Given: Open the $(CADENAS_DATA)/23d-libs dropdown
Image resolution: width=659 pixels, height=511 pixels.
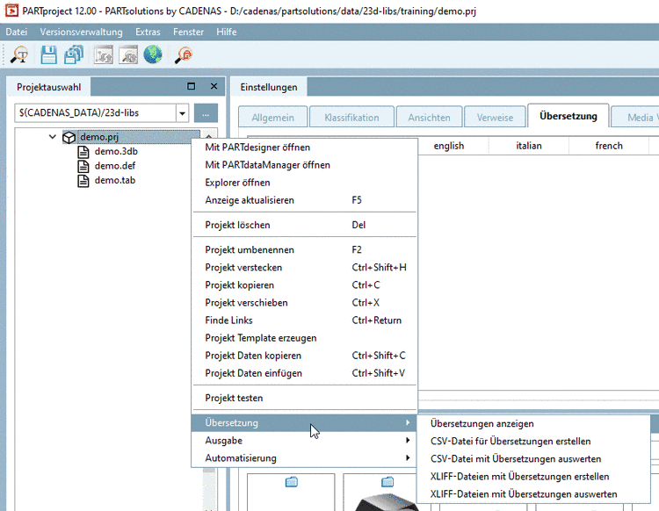Looking at the screenshot, I should pyautogui.click(x=182, y=113).
